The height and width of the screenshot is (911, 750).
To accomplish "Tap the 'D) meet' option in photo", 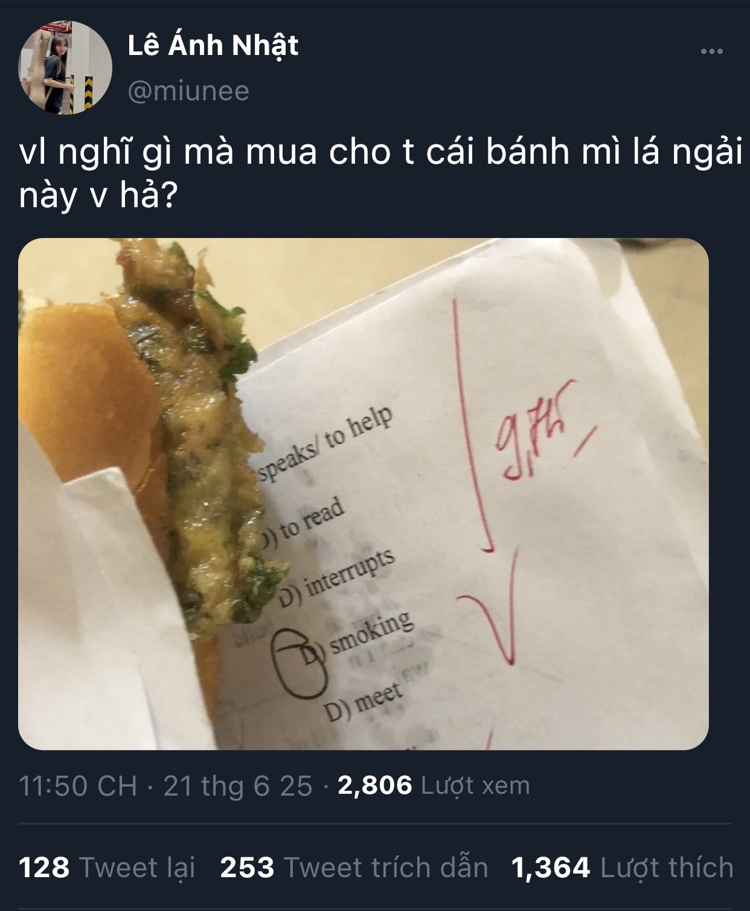I will tap(363, 702).
